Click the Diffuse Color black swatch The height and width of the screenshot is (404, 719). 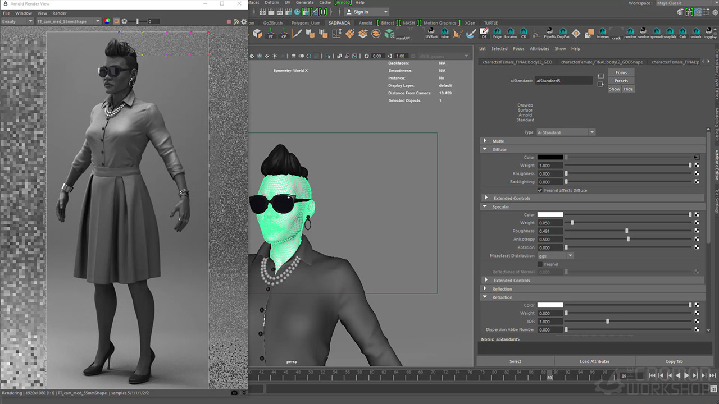point(550,157)
